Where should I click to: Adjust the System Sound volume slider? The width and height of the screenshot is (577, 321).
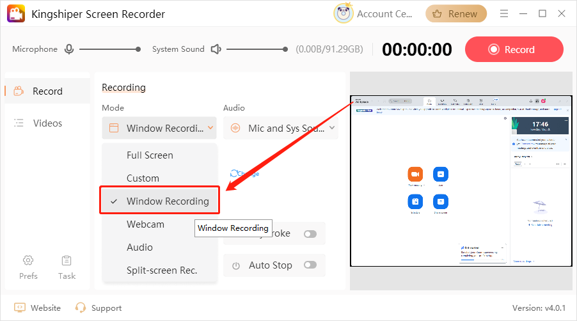(x=257, y=49)
